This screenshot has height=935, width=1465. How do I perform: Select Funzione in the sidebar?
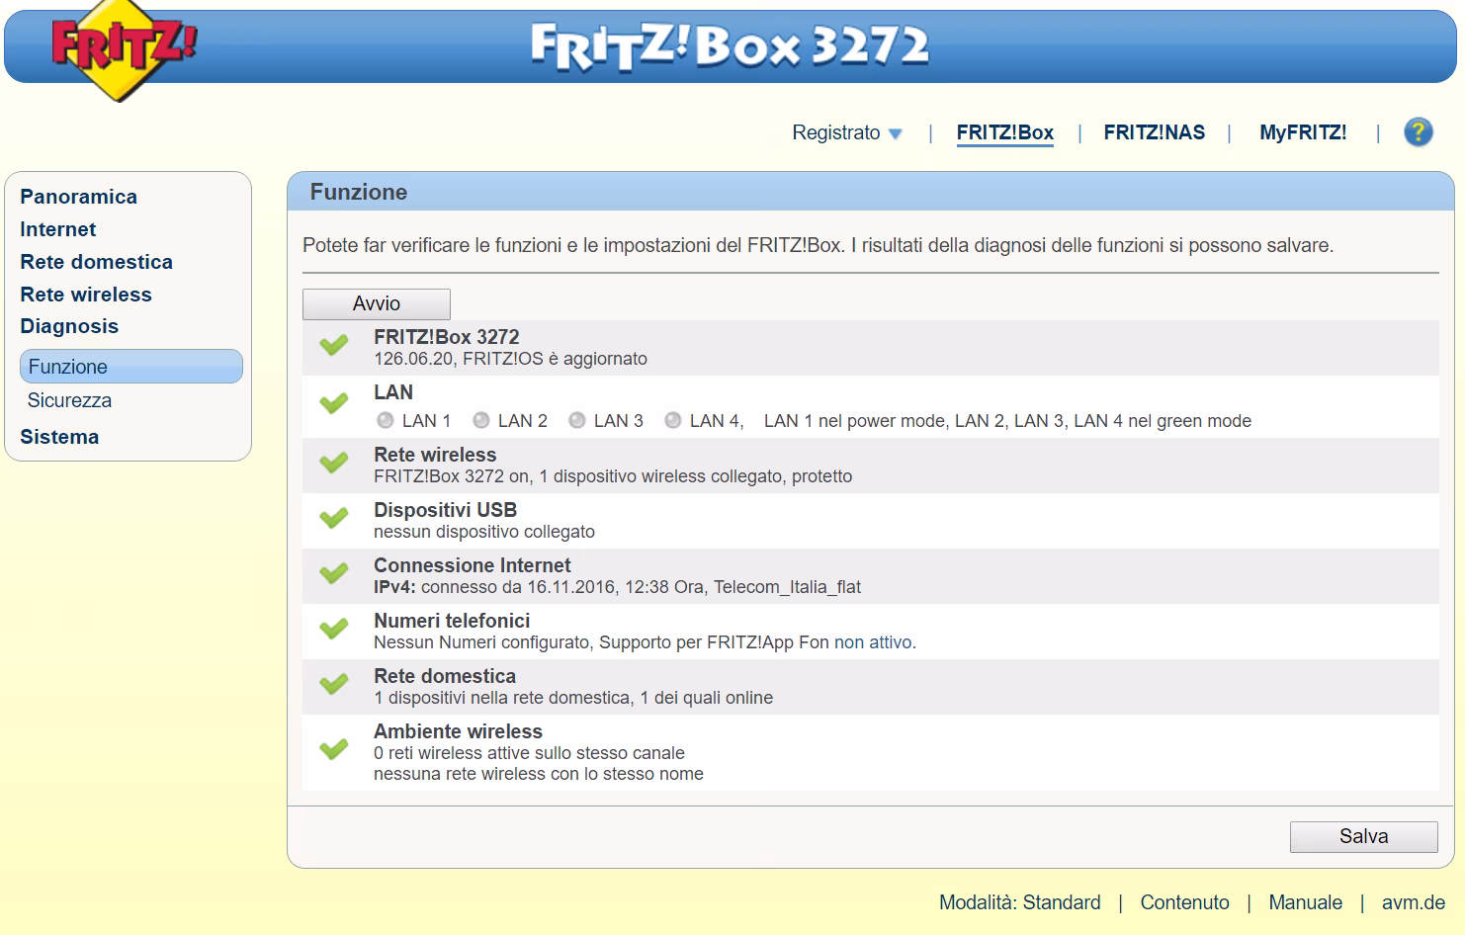131,367
